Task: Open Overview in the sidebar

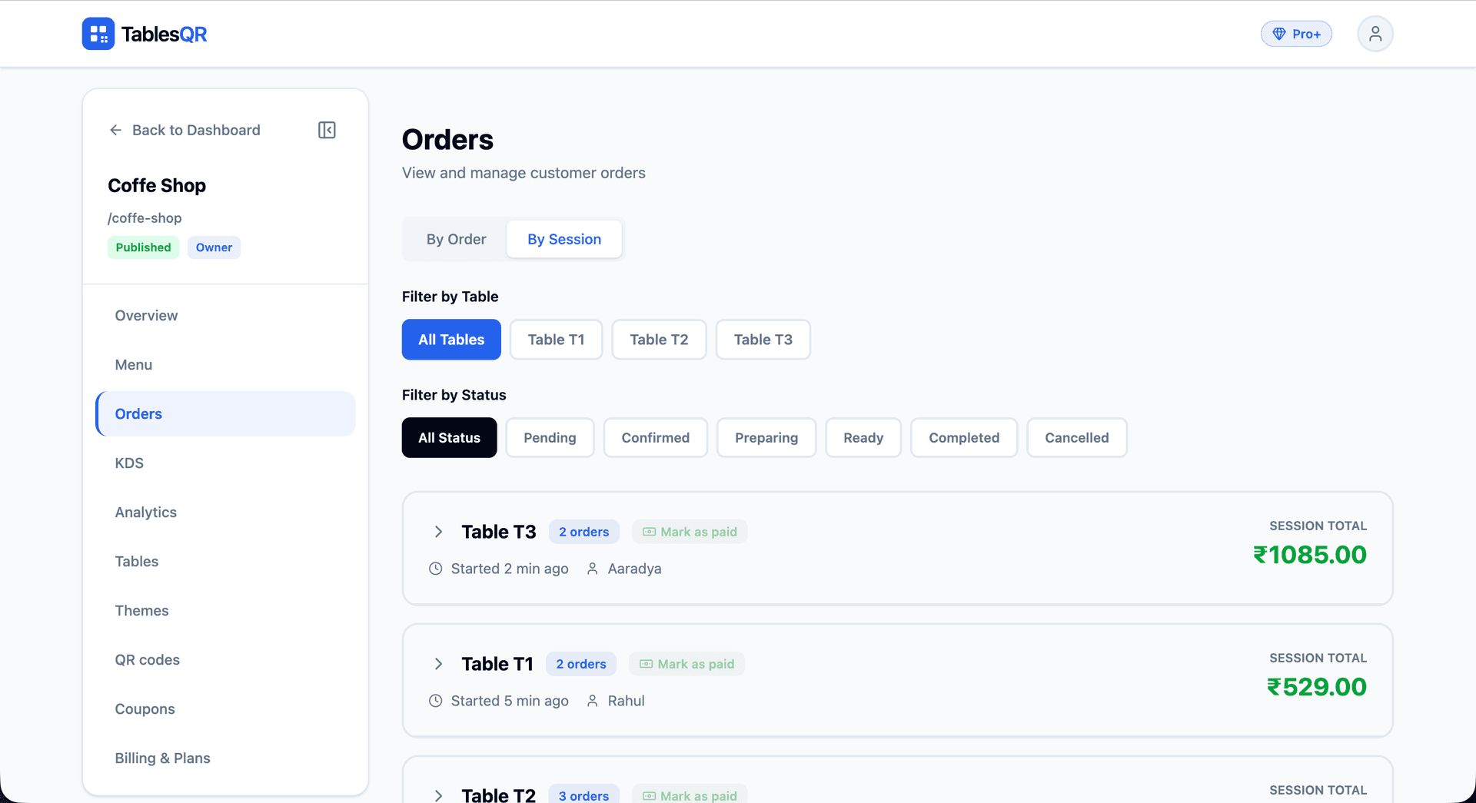Action: click(225, 316)
